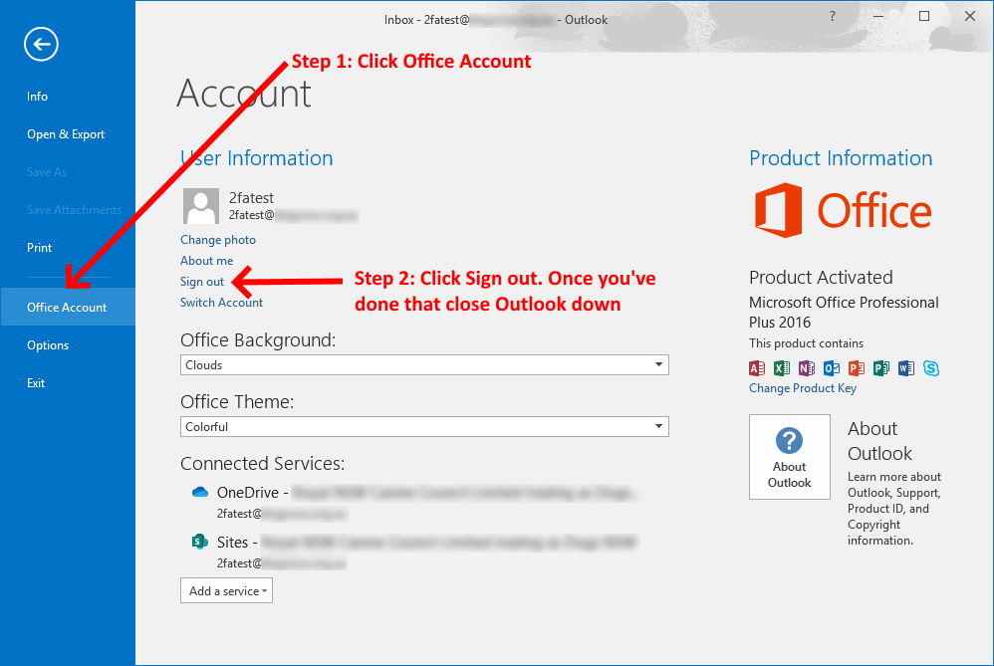Viewport: 994px width, 666px height.
Task: Open the Info page
Action: point(38,97)
